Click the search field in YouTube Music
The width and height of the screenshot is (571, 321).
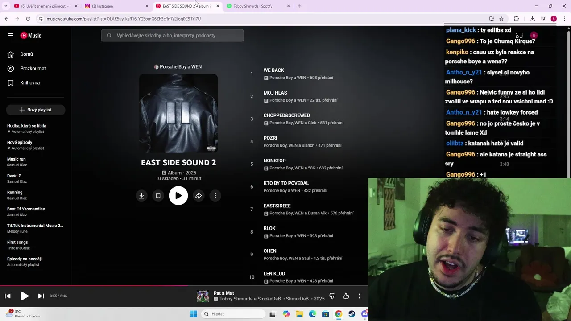pos(172,35)
